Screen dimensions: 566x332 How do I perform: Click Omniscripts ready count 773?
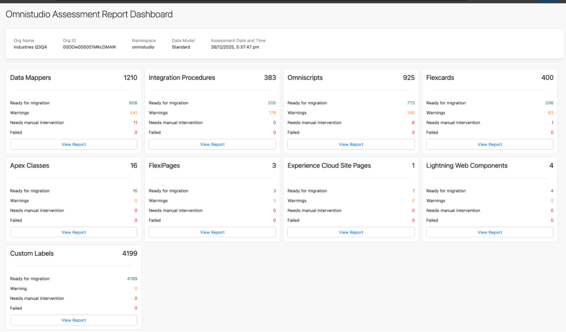(411, 103)
